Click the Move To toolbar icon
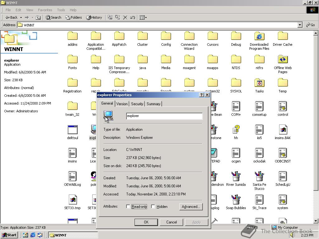319x239 pixels. click(x=110, y=17)
